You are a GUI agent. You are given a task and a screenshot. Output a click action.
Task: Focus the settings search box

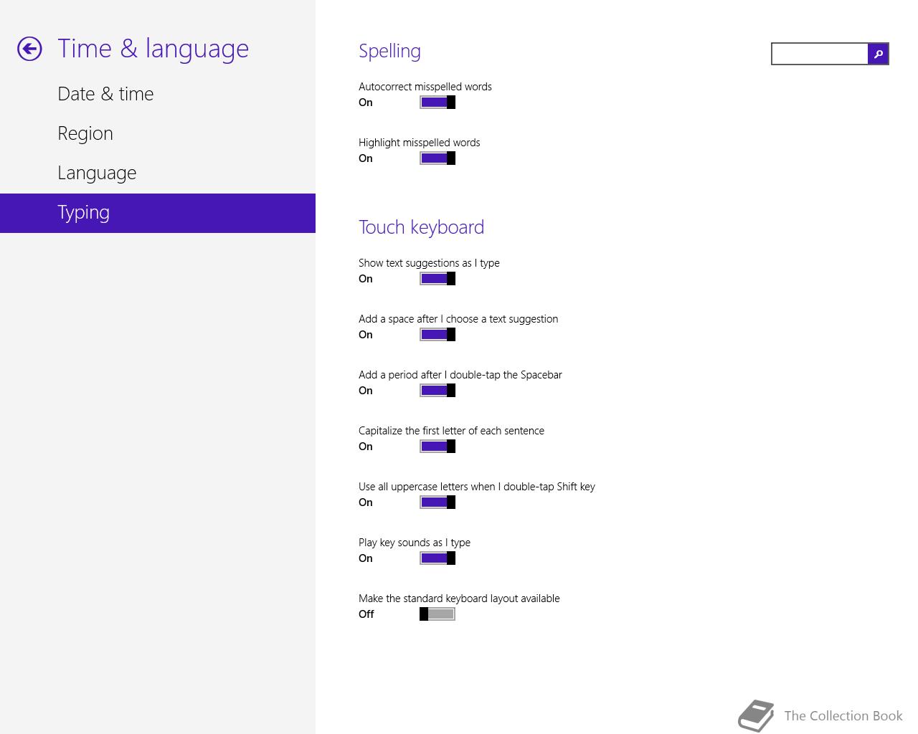pos(820,54)
